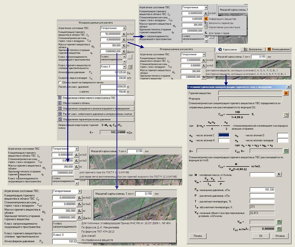This screenshot has width=295, height=247.
Task: Open help icon beside Класс 3 dropdown
Action: tap(130, 67)
